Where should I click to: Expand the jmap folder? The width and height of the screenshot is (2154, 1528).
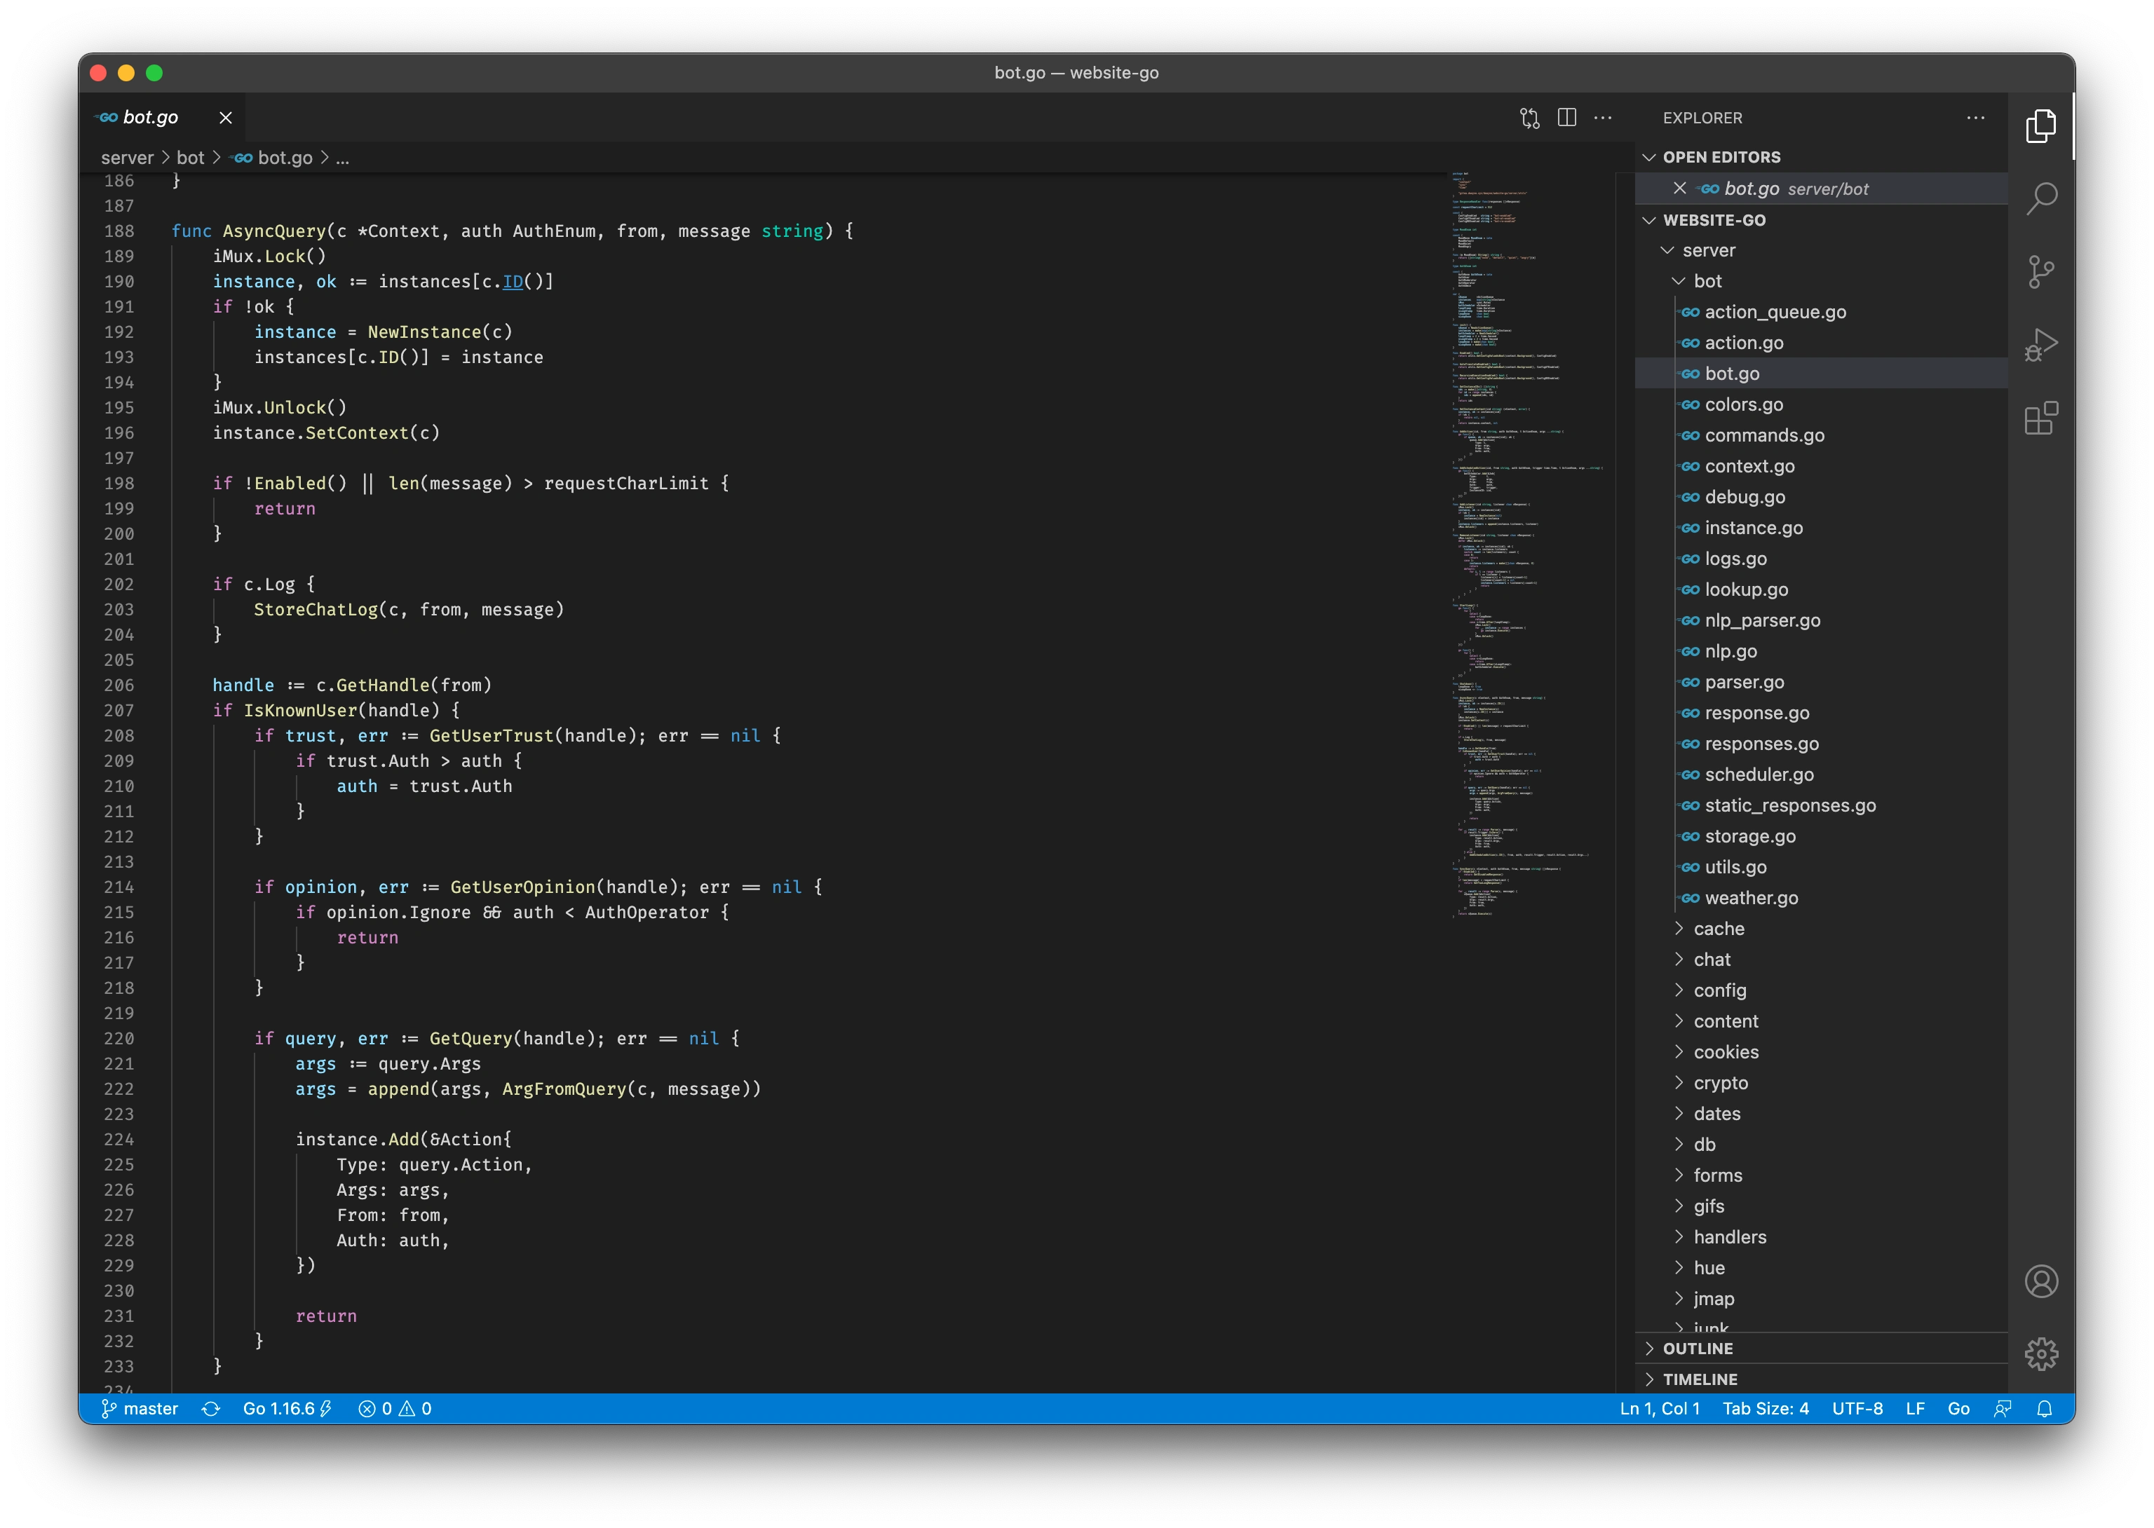(x=1821, y=1298)
